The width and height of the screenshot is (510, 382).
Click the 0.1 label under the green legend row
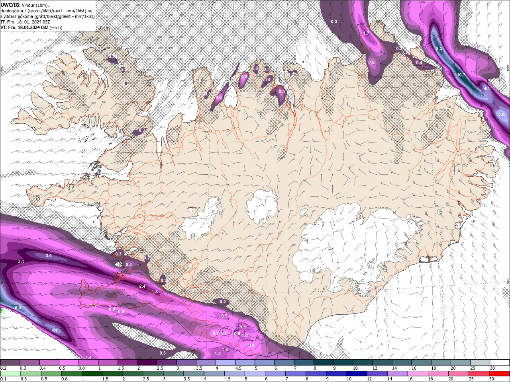3,379
